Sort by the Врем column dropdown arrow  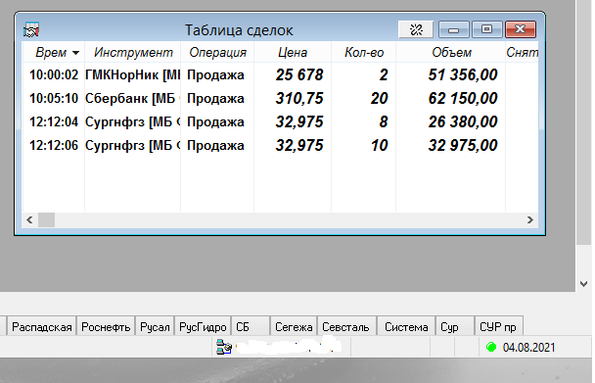click(x=76, y=53)
